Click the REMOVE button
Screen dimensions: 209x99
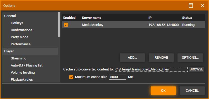[161, 58]
